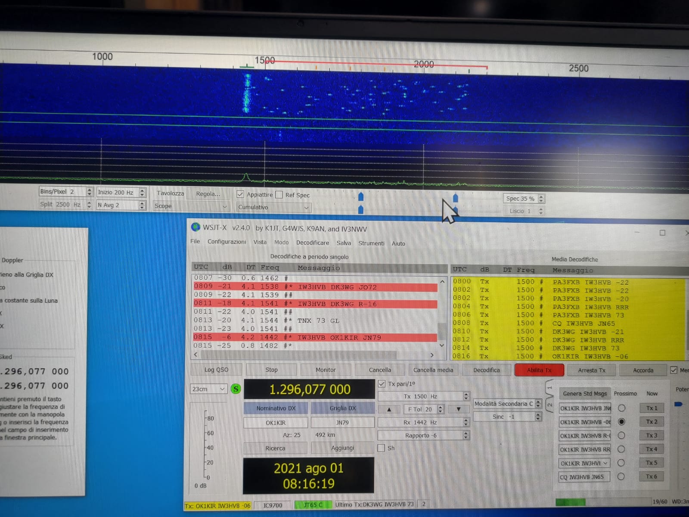The image size is (689, 517).
Task: Click the Accorda button
Action: tap(643, 370)
